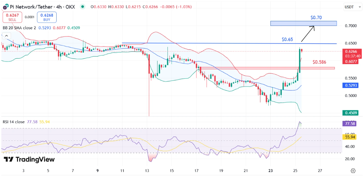Screen dimensions: 364x178
Task: Click the green market status dot
Action: click(x=82, y=7)
